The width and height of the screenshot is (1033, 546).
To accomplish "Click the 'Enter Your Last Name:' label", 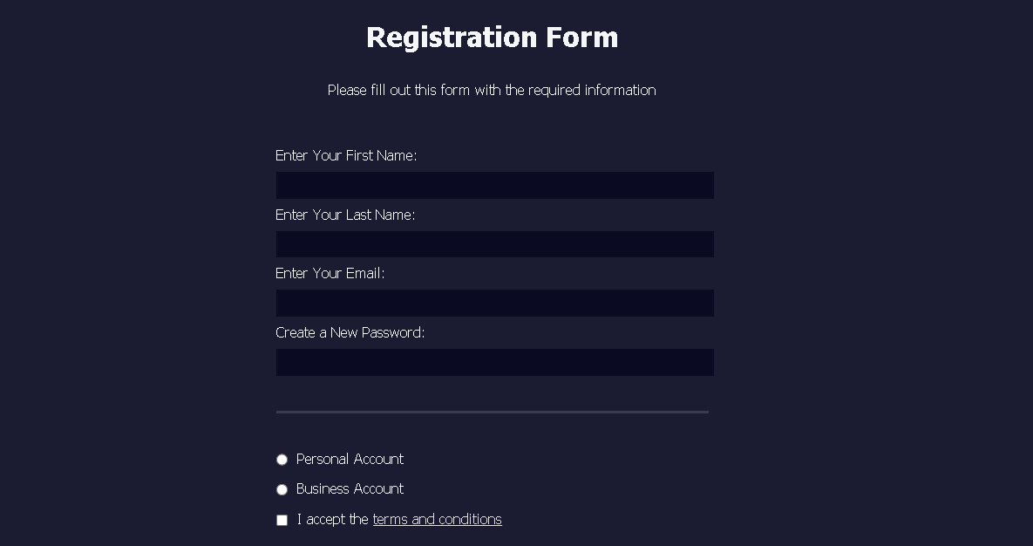I will 345,215.
